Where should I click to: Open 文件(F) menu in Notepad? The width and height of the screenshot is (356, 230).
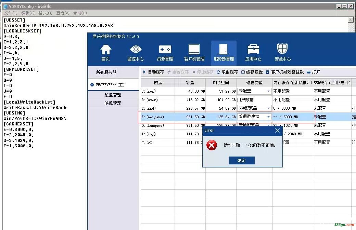click(11, 13)
